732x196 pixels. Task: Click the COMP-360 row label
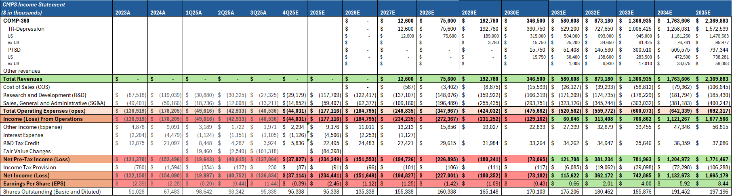pos(16,21)
